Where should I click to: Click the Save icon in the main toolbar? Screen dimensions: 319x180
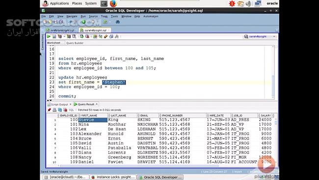coord(55,22)
